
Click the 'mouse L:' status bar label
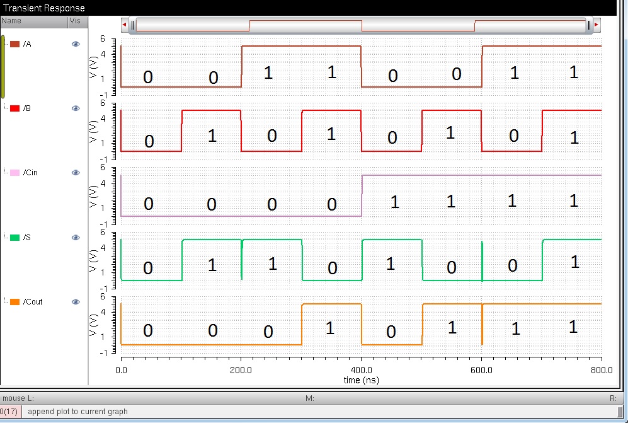point(18,398)
